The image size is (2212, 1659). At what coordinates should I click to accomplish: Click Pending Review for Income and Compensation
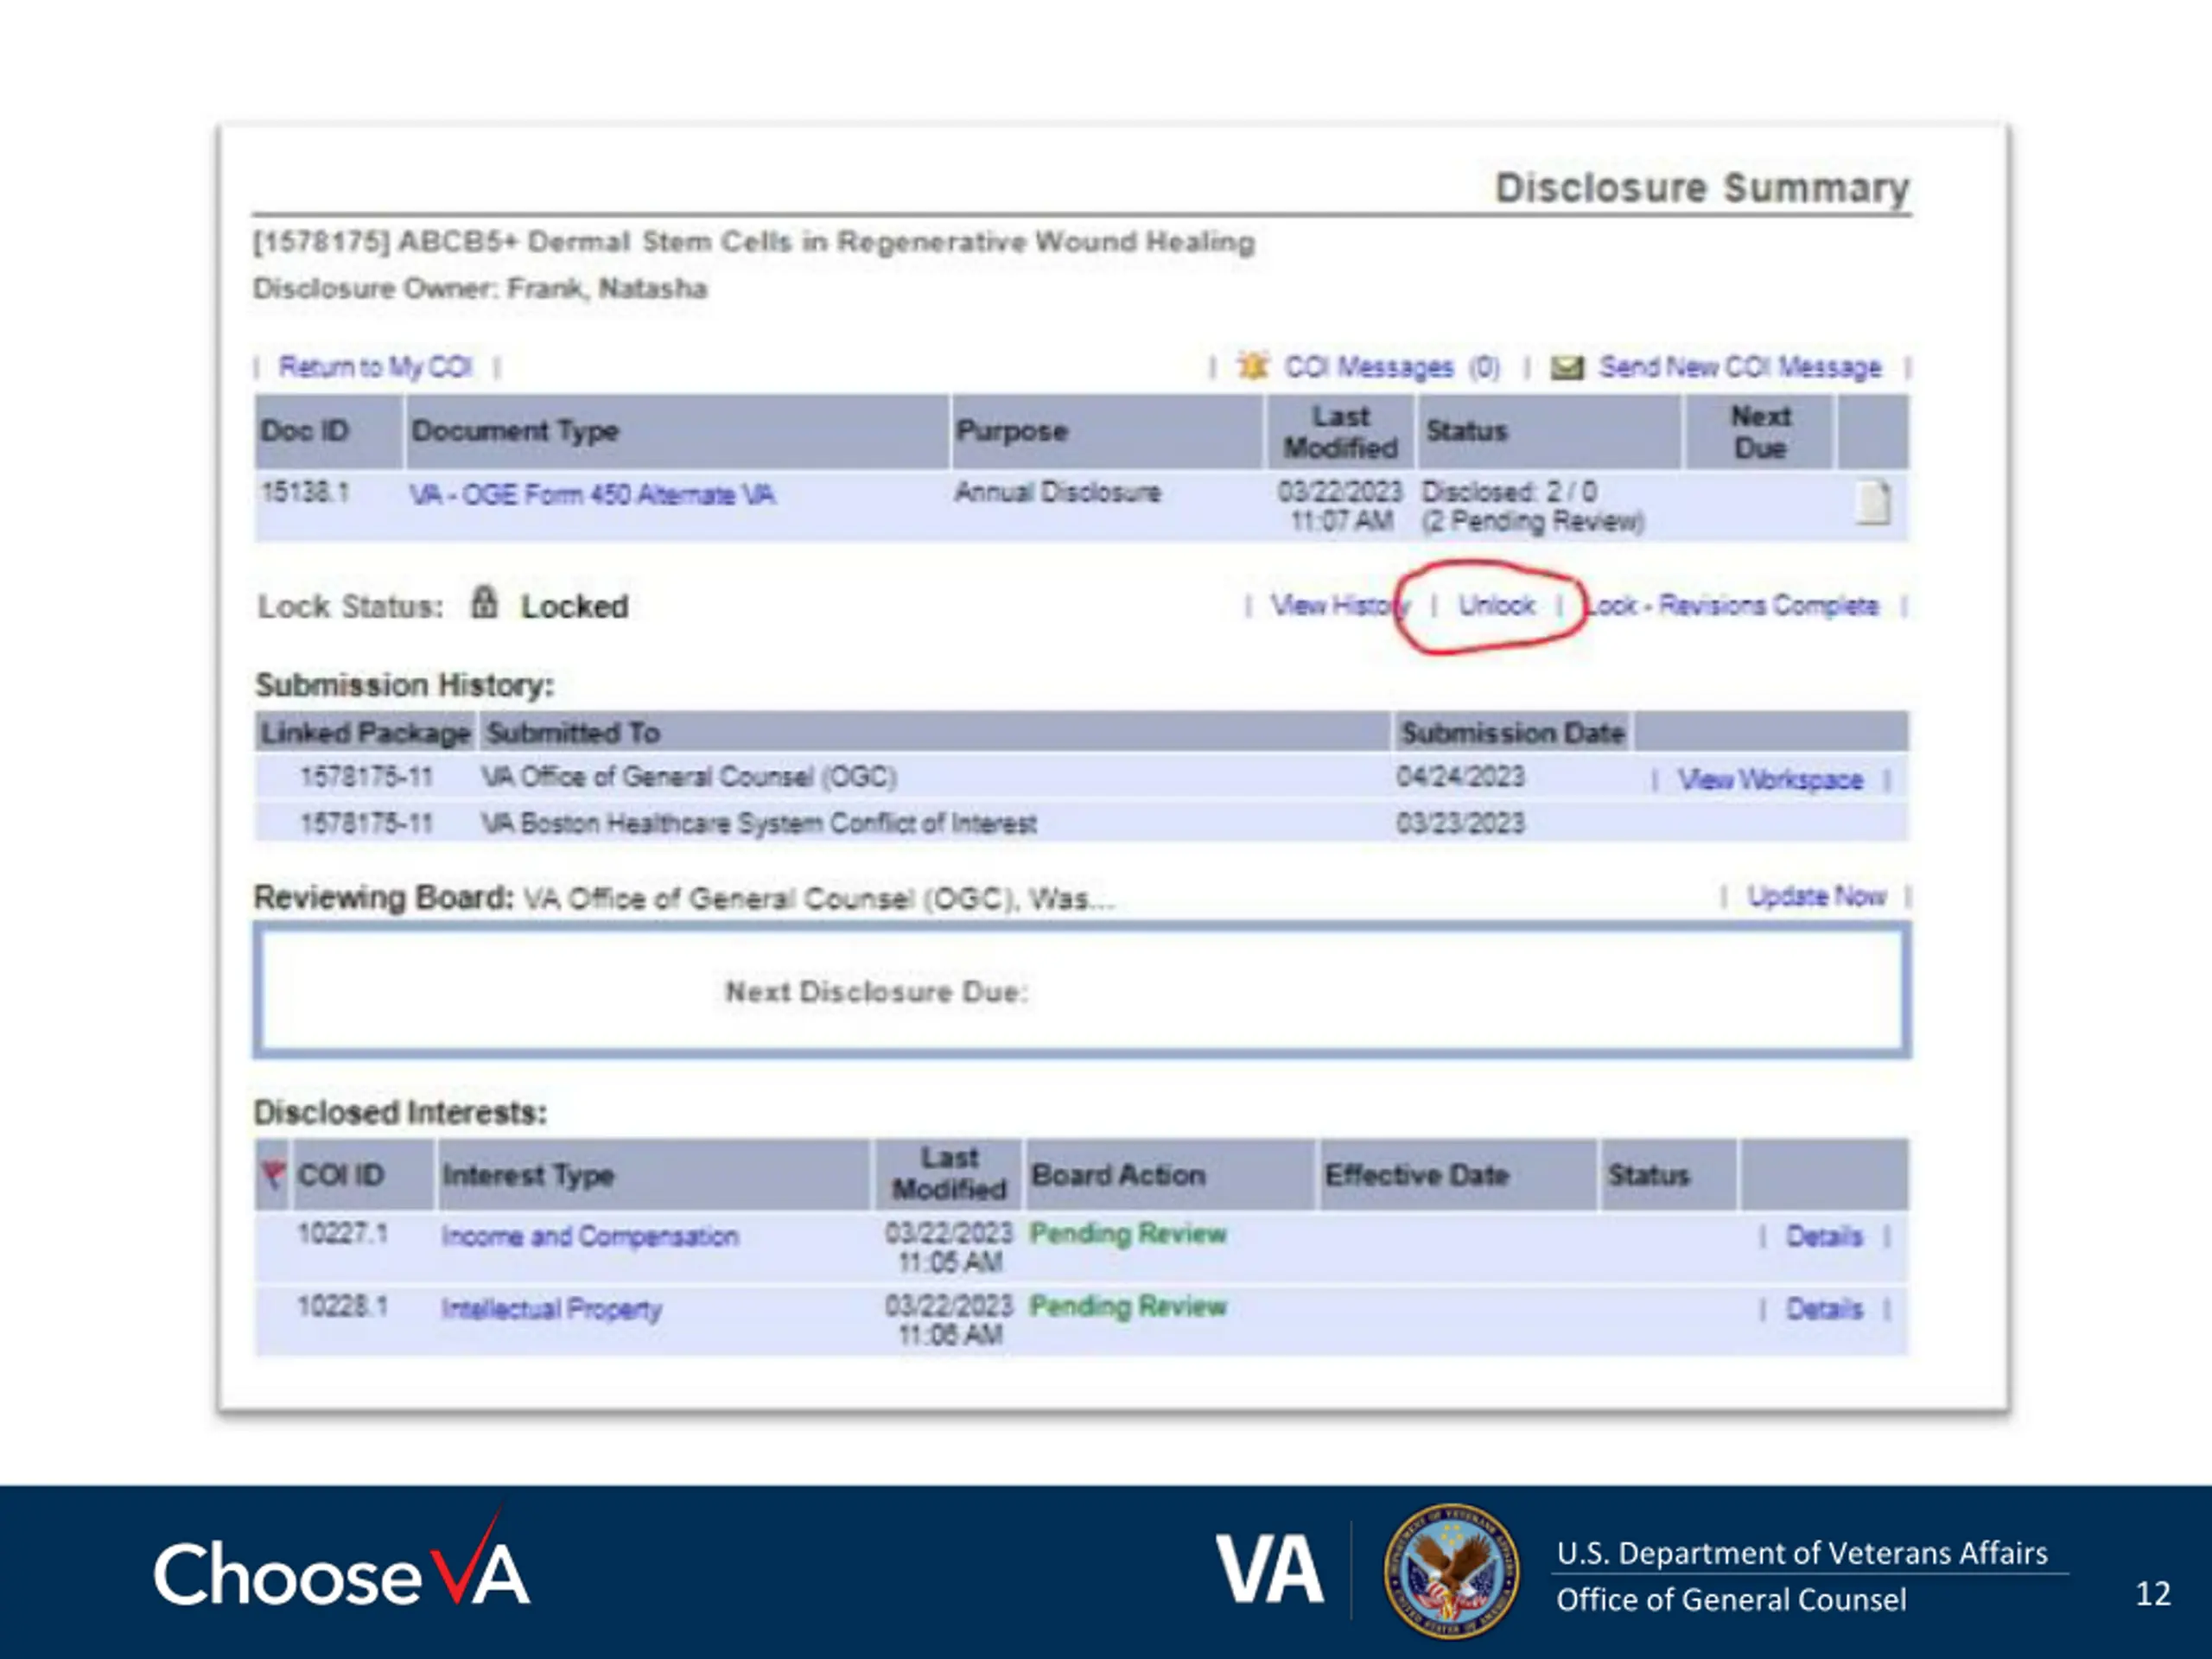click(1128, 1234)
